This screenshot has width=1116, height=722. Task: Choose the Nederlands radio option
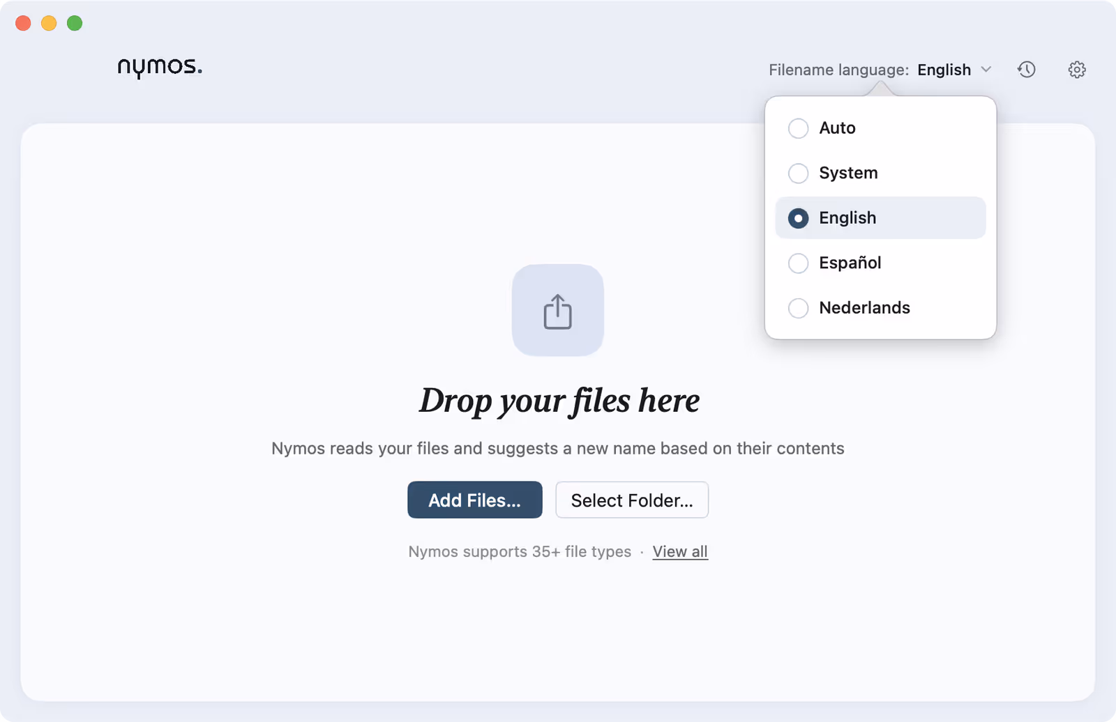pos(798,308)
